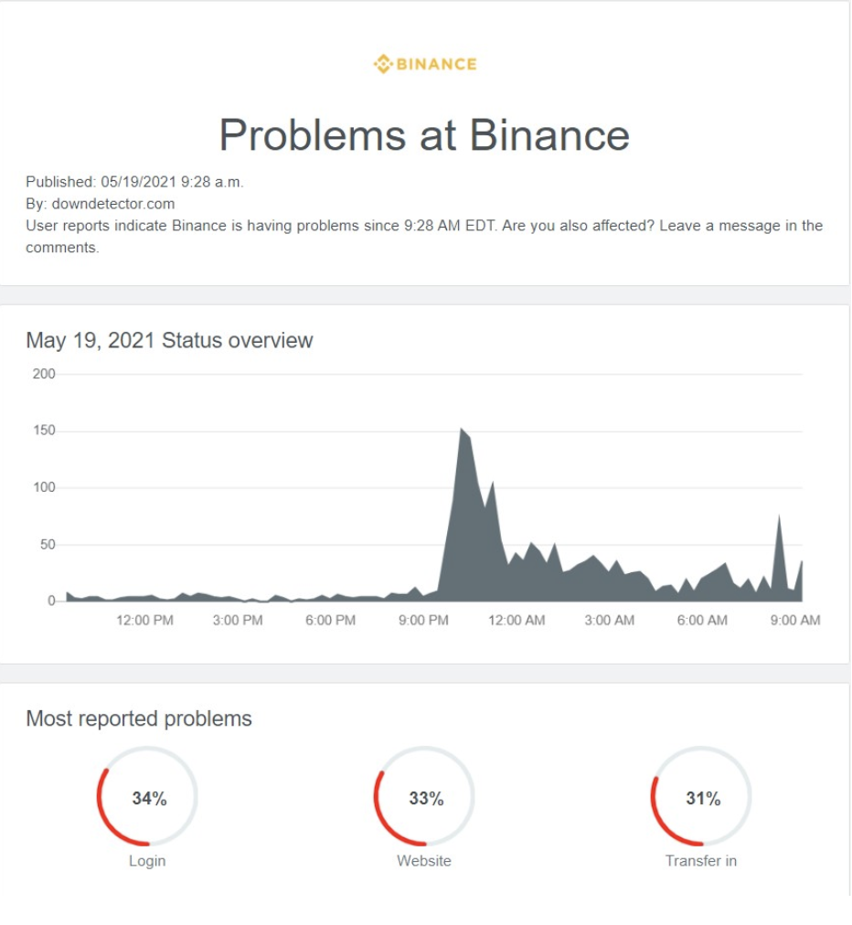Click the 12:00 PM chart axis label
The width and height of the screenshot is (852, 925).
tap(144, 621)
